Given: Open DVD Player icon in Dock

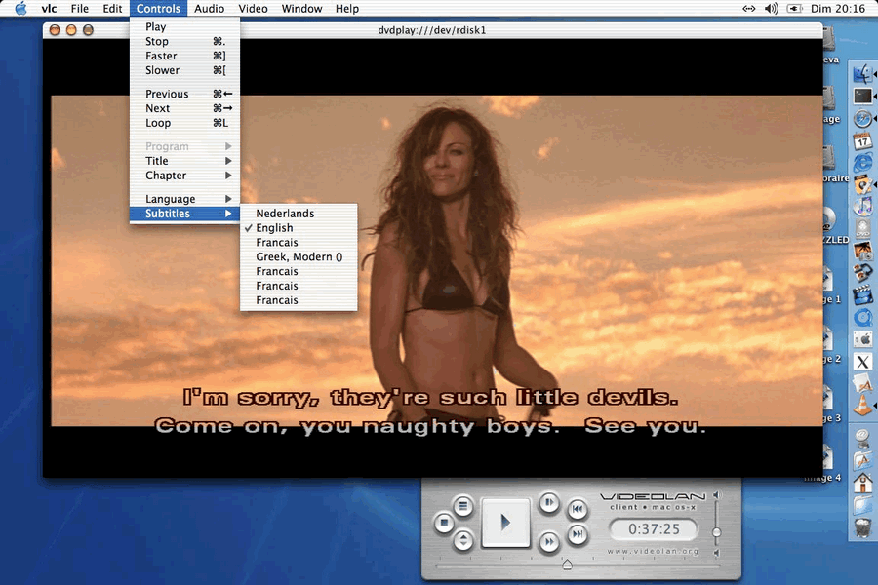Looking at the screenshot, I should click(863, 228).
